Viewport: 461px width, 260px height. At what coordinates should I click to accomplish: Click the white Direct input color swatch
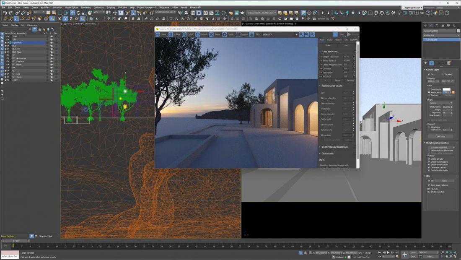point(446,89)
